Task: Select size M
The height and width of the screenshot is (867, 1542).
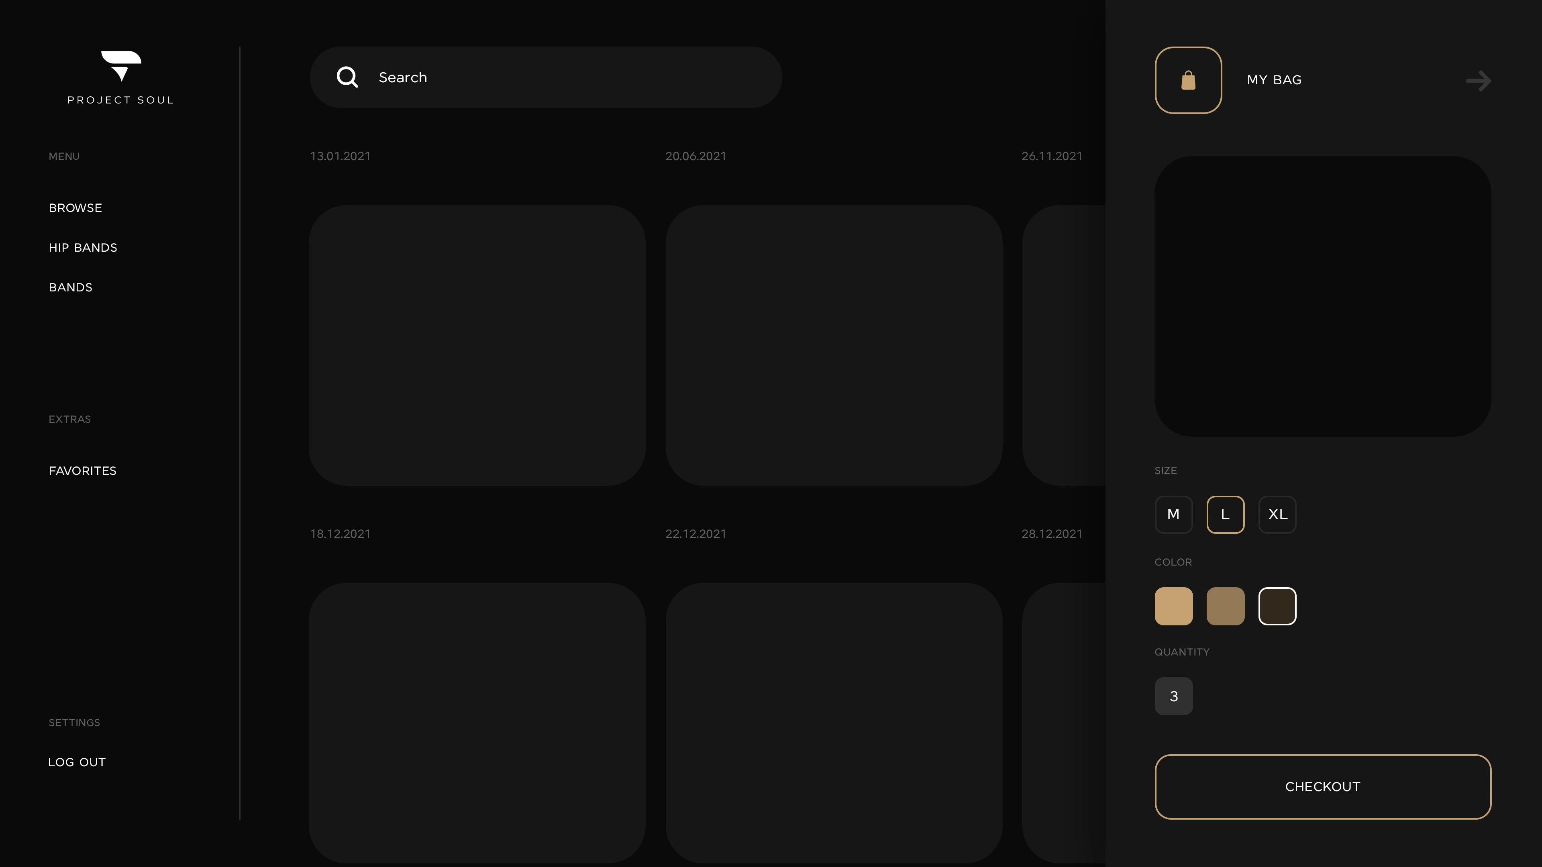Action: 1173,515
